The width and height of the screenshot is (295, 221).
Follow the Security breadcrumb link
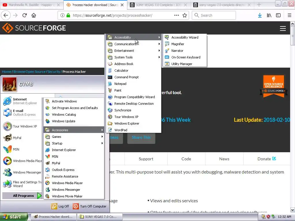[54, 72]
